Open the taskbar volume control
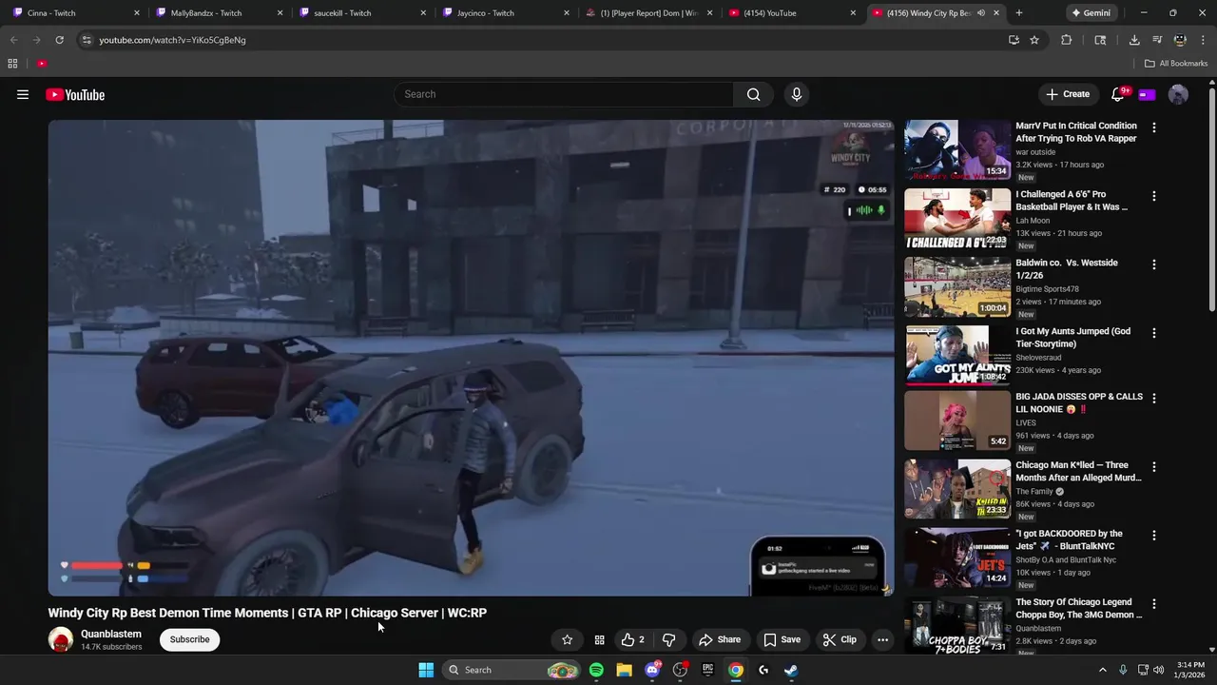1217x685 pixels. coord(1158,670)
